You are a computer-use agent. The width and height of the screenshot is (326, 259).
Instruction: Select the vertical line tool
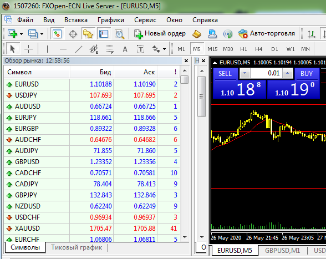pyautogui.click(x=48, y=49)
